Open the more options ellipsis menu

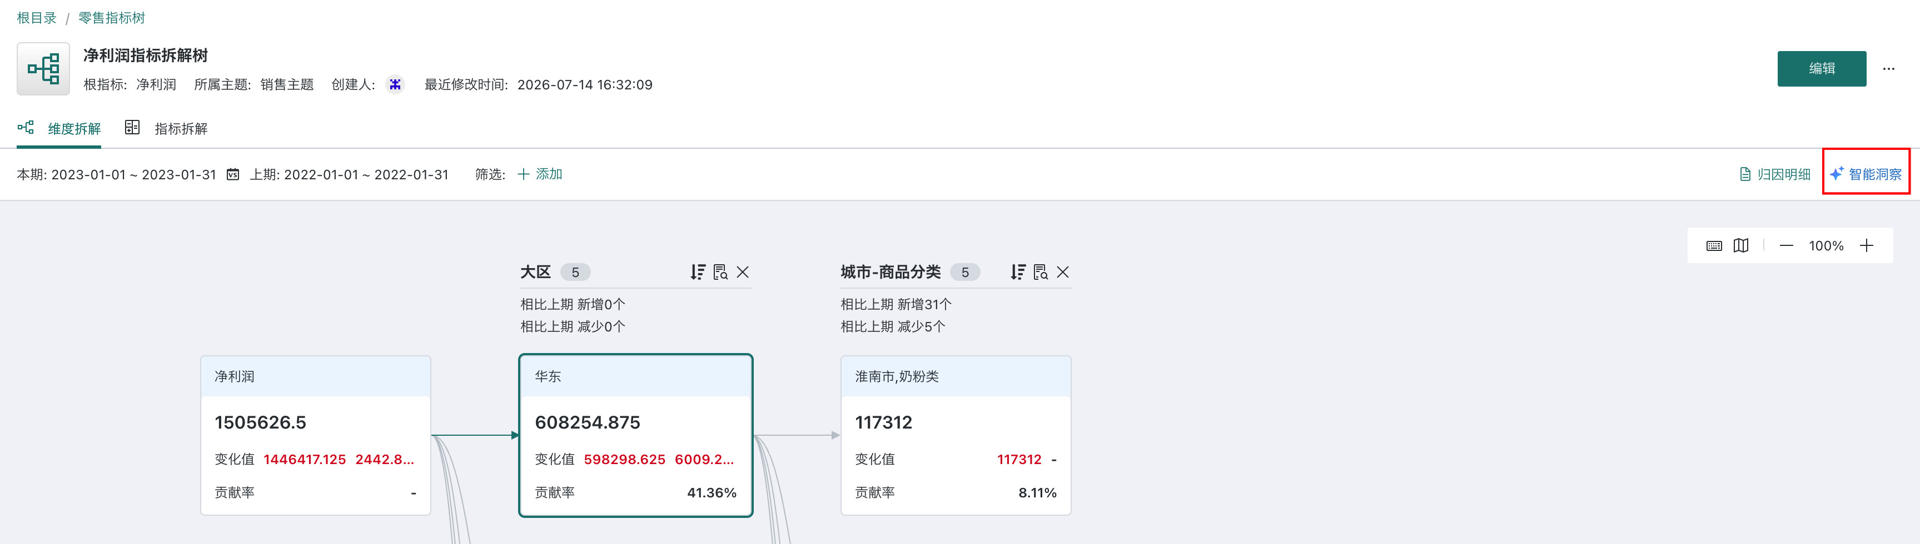click(1889, 68)
